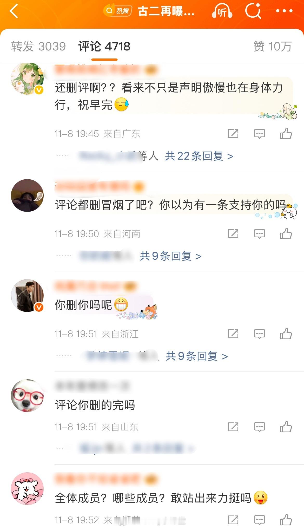Open the green-haired anime avatar profile
The image size is (304, 529).
[x=27, y=78]
